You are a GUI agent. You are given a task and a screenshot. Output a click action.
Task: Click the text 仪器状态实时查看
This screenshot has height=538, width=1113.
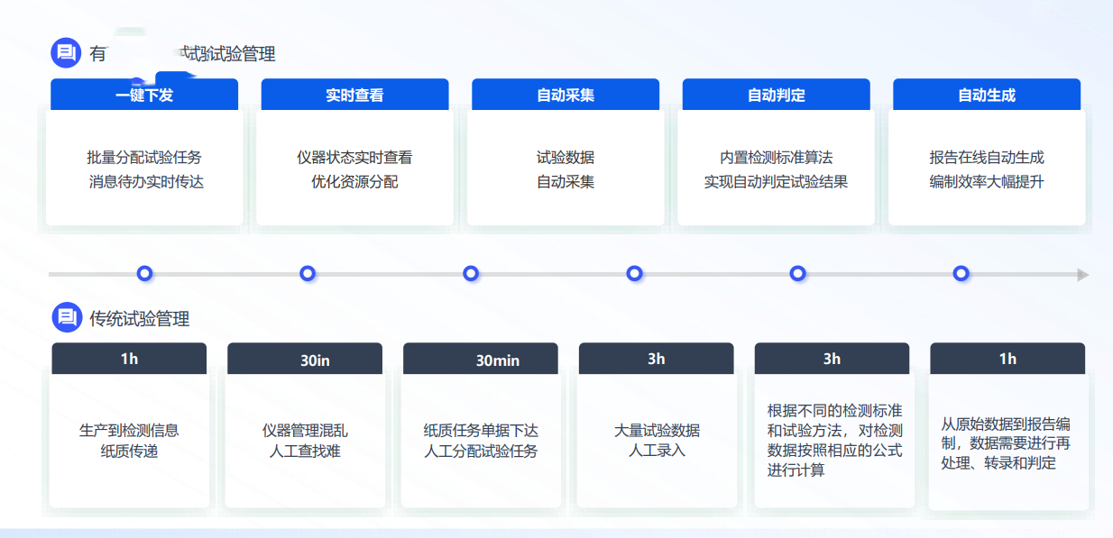click(354, 158)
